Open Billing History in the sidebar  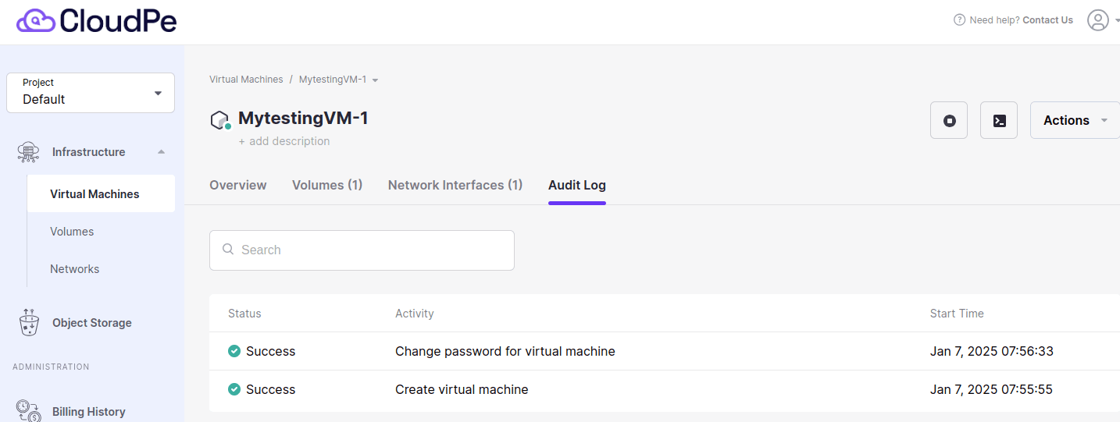tap(89, 412)
